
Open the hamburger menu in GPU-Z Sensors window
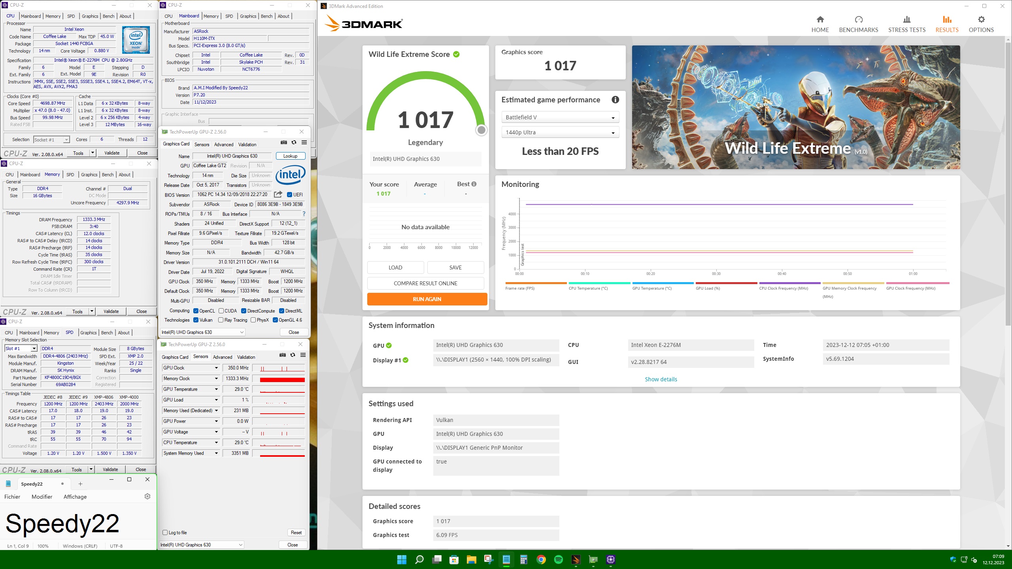coord(303,355)
